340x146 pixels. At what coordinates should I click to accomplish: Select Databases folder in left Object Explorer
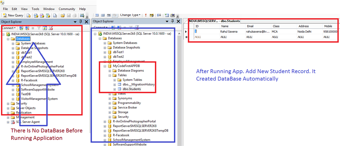(23, 39)
